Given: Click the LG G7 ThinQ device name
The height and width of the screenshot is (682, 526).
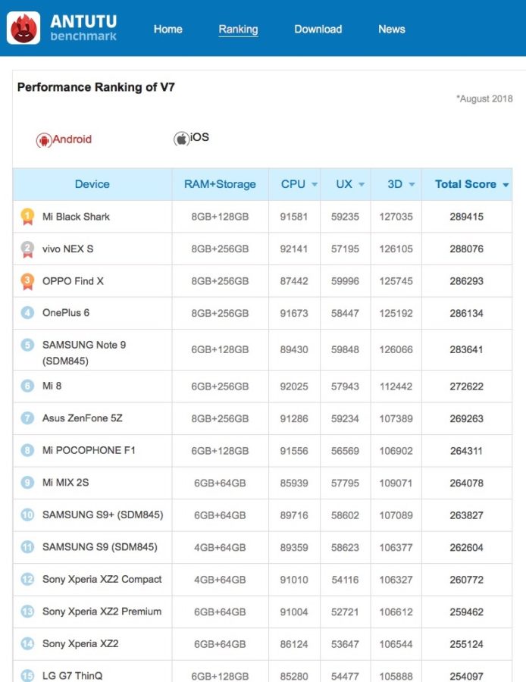Looking at the screenshot, I should pyautogui.click(x=72, y=676).
